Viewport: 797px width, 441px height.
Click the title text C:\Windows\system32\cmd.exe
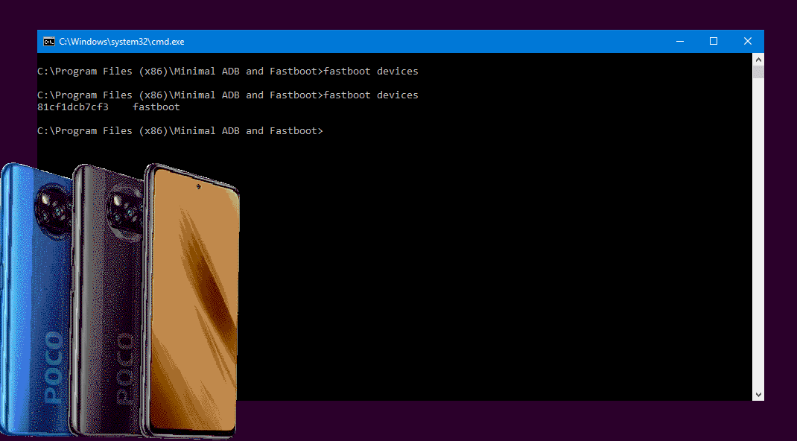(x=121, y=42)
